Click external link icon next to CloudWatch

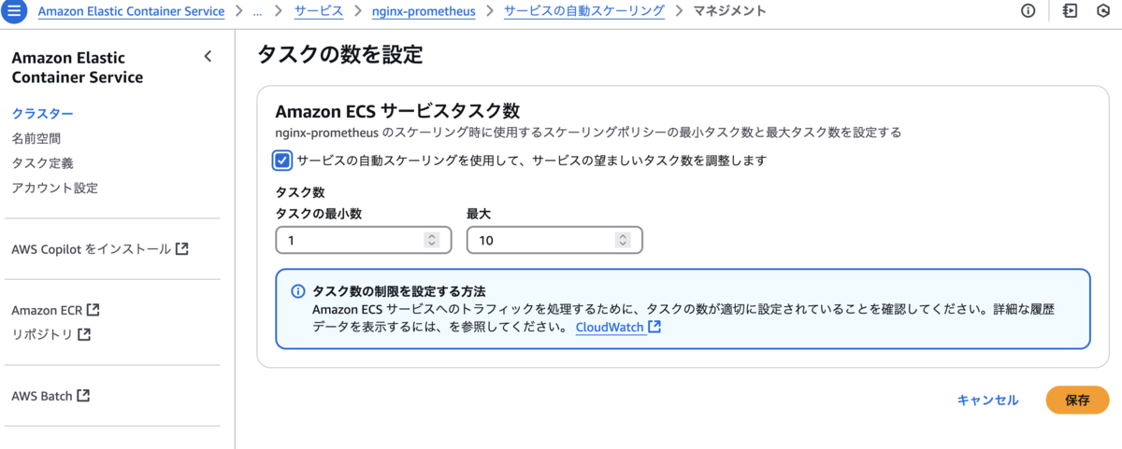pyautogui.click(x=654, y=328)
